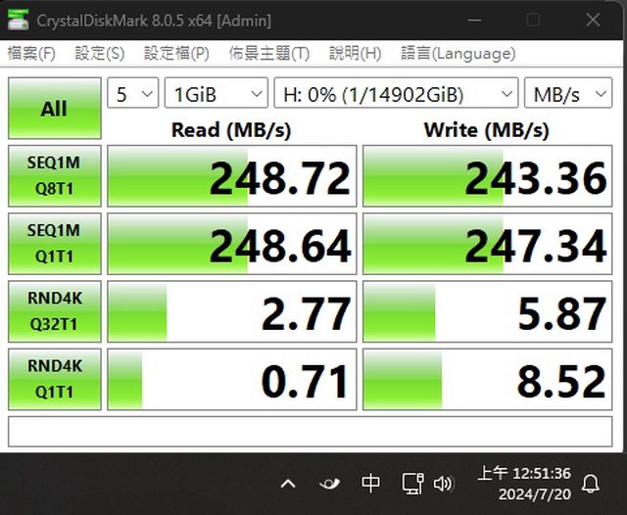Select drive from the H: 0% dropdown
Viewport: 627px width, 515px height.
[396, 94]
